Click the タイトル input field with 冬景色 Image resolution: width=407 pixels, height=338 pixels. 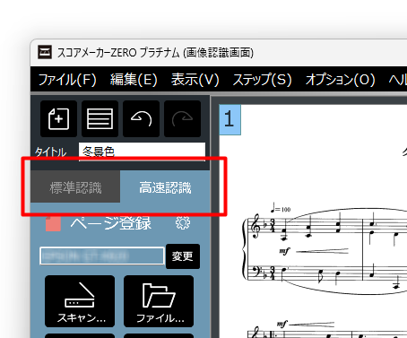pos(142,152)
